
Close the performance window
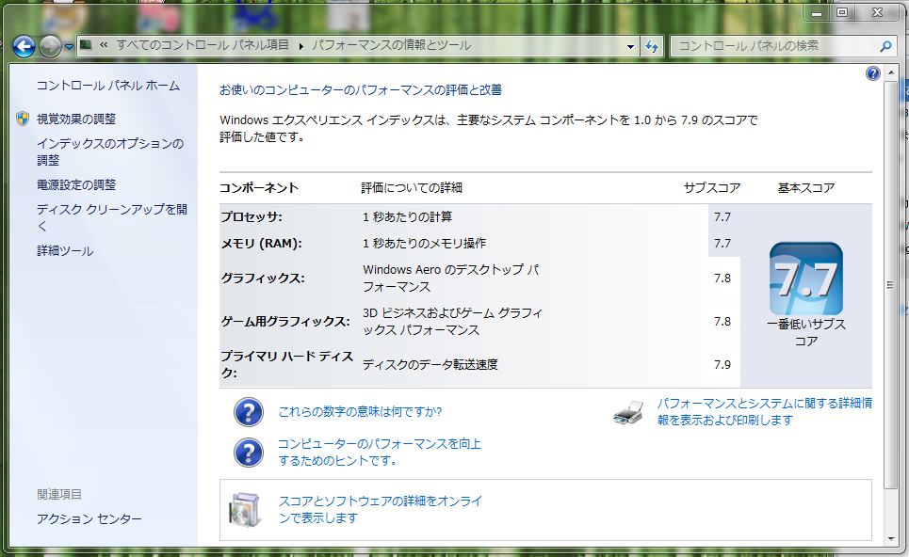(878, 13)
